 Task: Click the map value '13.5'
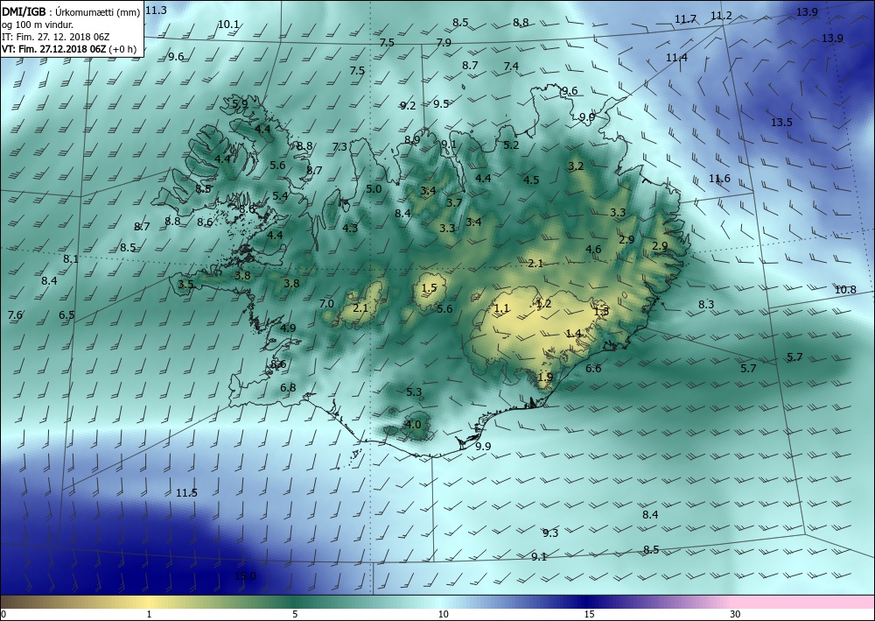(x=781, y=123)
